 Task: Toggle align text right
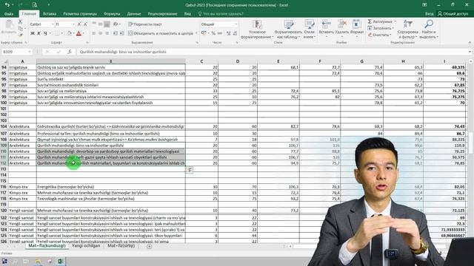107,33
